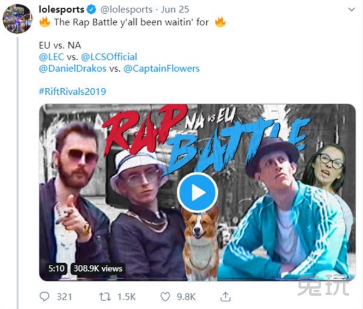Open the lolesports profile avatar
Image resolution: width=363 pixels, height=309 pixels.
point(18,19)
